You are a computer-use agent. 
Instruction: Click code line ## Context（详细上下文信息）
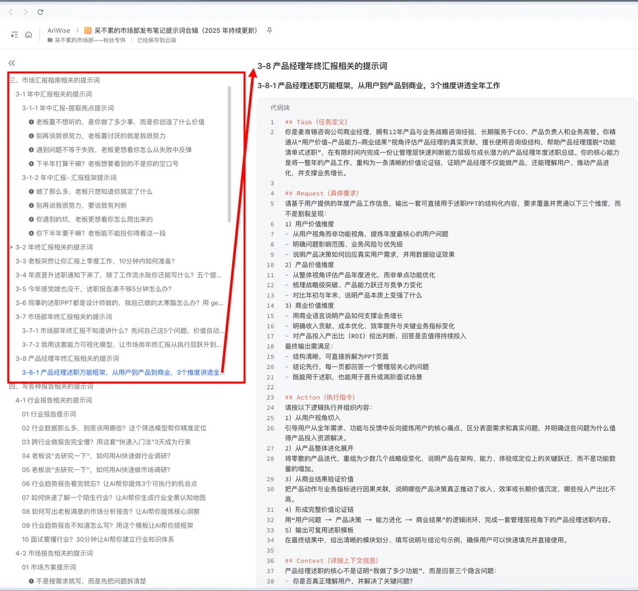pos(332,561)
